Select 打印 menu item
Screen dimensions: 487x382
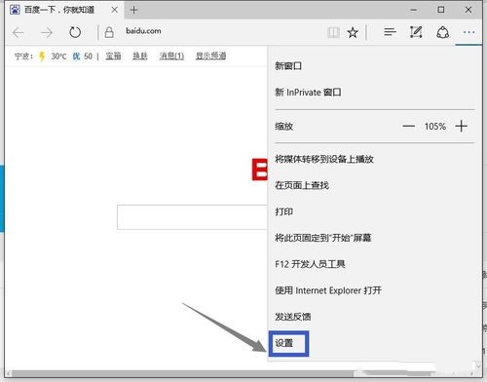coord(284,211)
